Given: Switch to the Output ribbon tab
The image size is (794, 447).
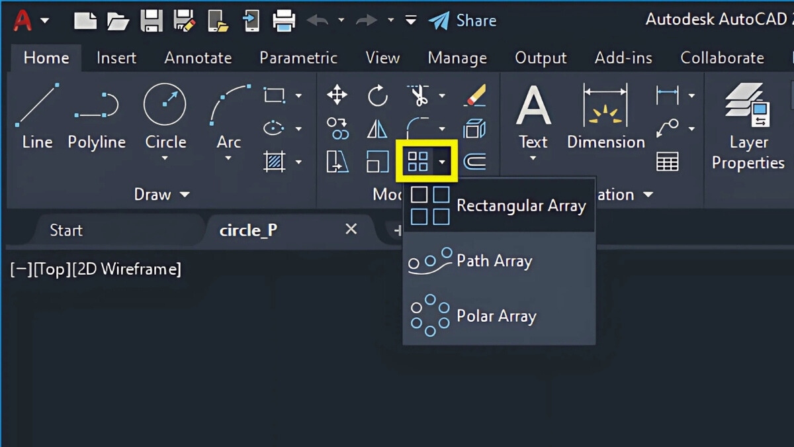Looking at the screenshot, I should point(541,58).
